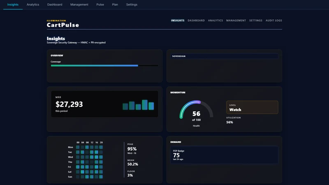Select INSIGHTS in the header navigation
Screen dimensions: 329x185
click(x=178, y=21)
